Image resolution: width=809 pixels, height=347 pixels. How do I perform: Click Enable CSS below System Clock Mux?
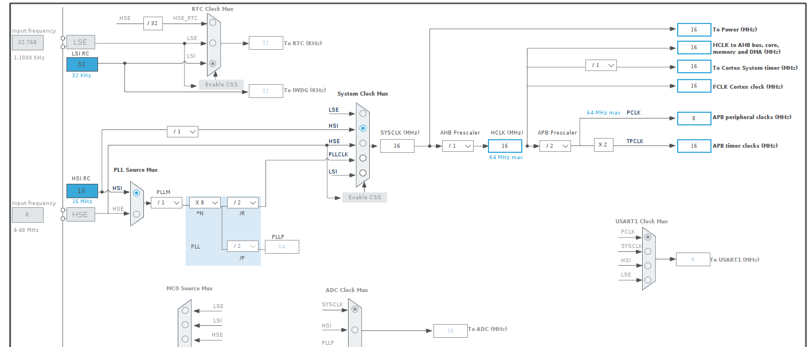(x=364, y=197)
